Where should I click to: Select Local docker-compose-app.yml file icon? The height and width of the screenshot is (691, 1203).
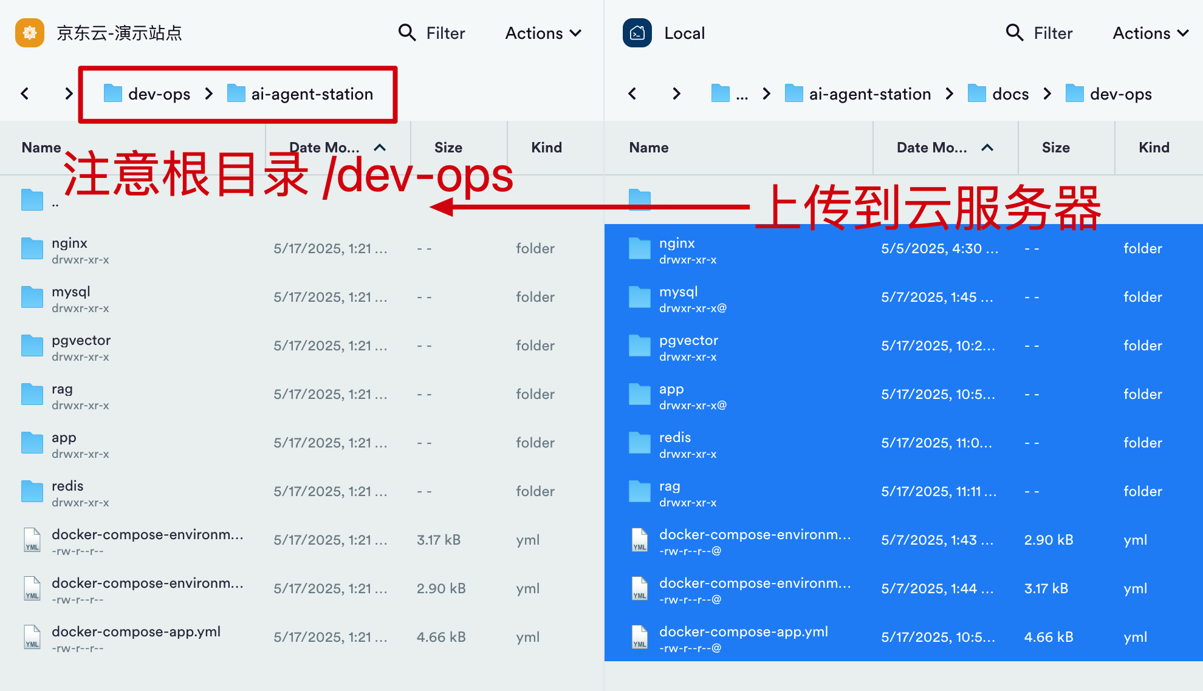pyautogui.click(x=640, y=637)
